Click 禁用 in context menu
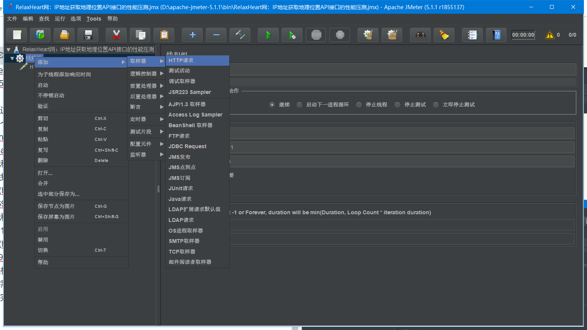 [81, 240]
